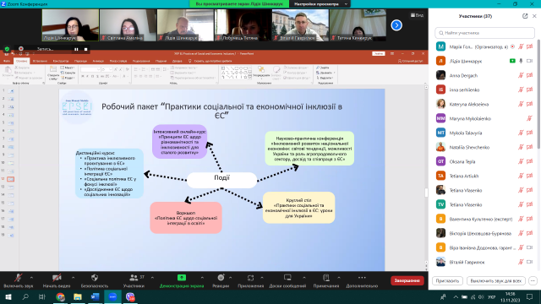Expand video options arrow next to camera

coord(73,278)
